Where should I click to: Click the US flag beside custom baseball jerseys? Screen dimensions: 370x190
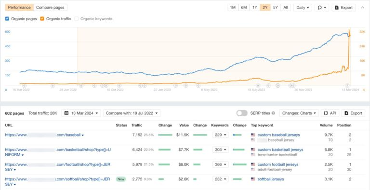pos(253,135)
